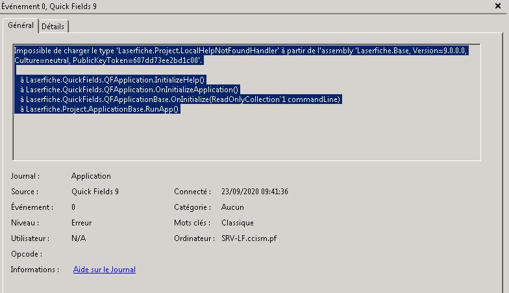The image size is (509, 293).
Task: Click the Source value 'Quick Fields 9'
Action: coord(95,192)
